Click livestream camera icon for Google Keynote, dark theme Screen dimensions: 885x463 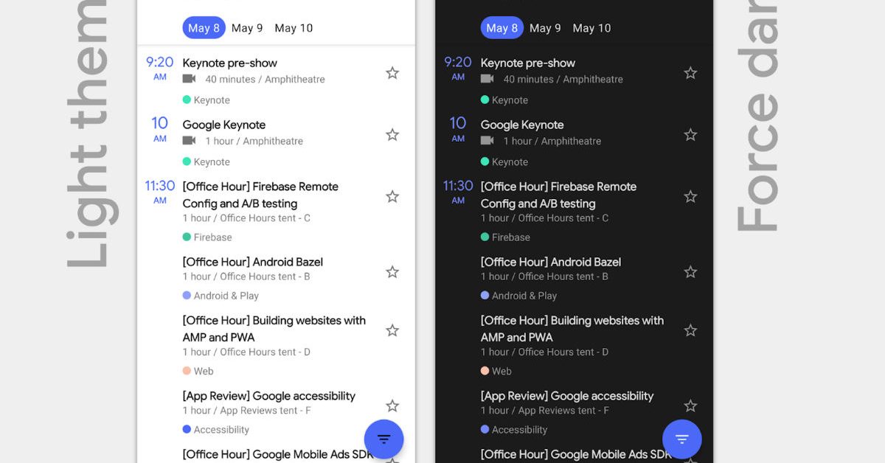487,141
